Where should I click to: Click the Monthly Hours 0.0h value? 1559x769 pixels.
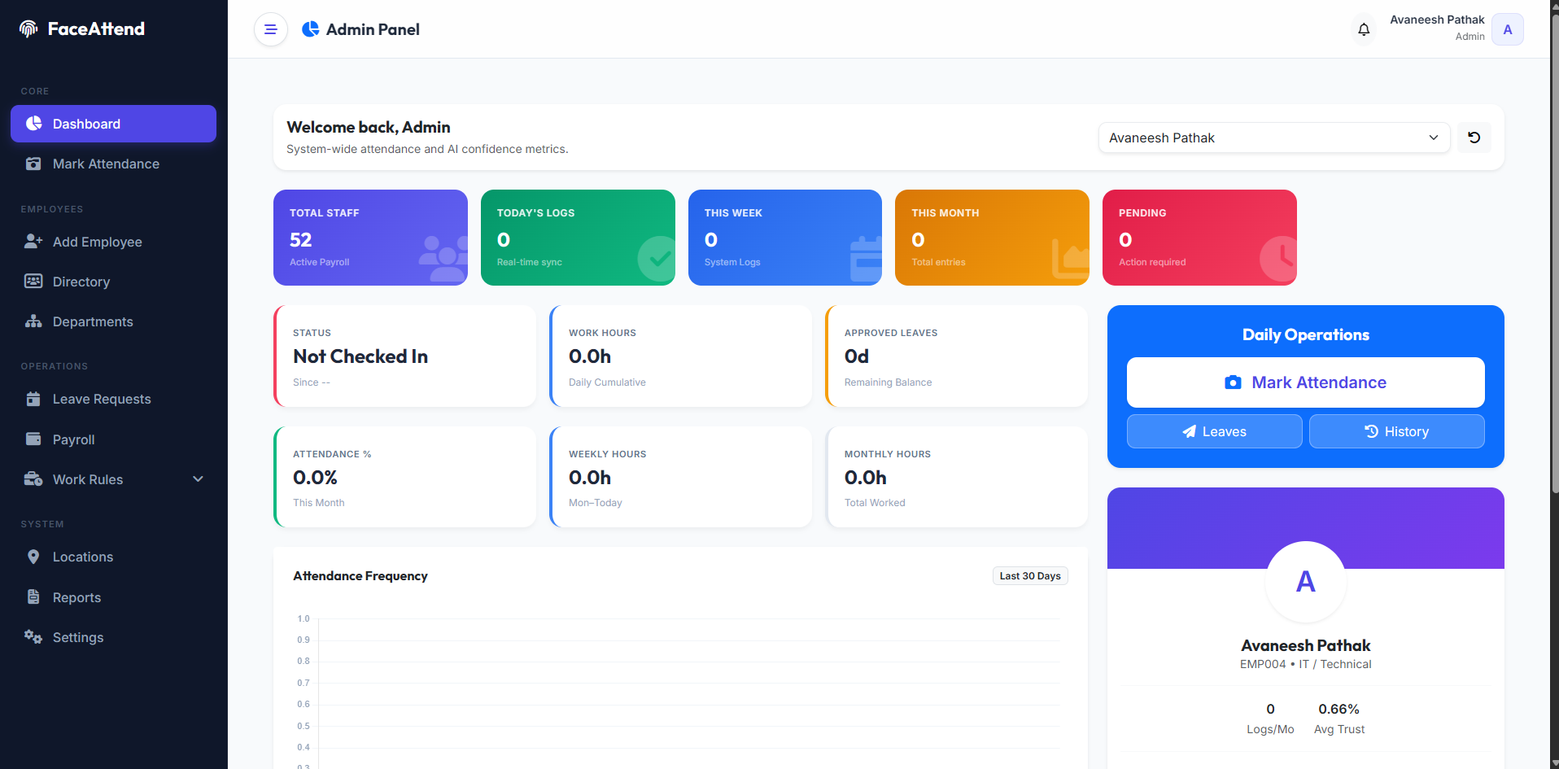[x=866, y=478]
